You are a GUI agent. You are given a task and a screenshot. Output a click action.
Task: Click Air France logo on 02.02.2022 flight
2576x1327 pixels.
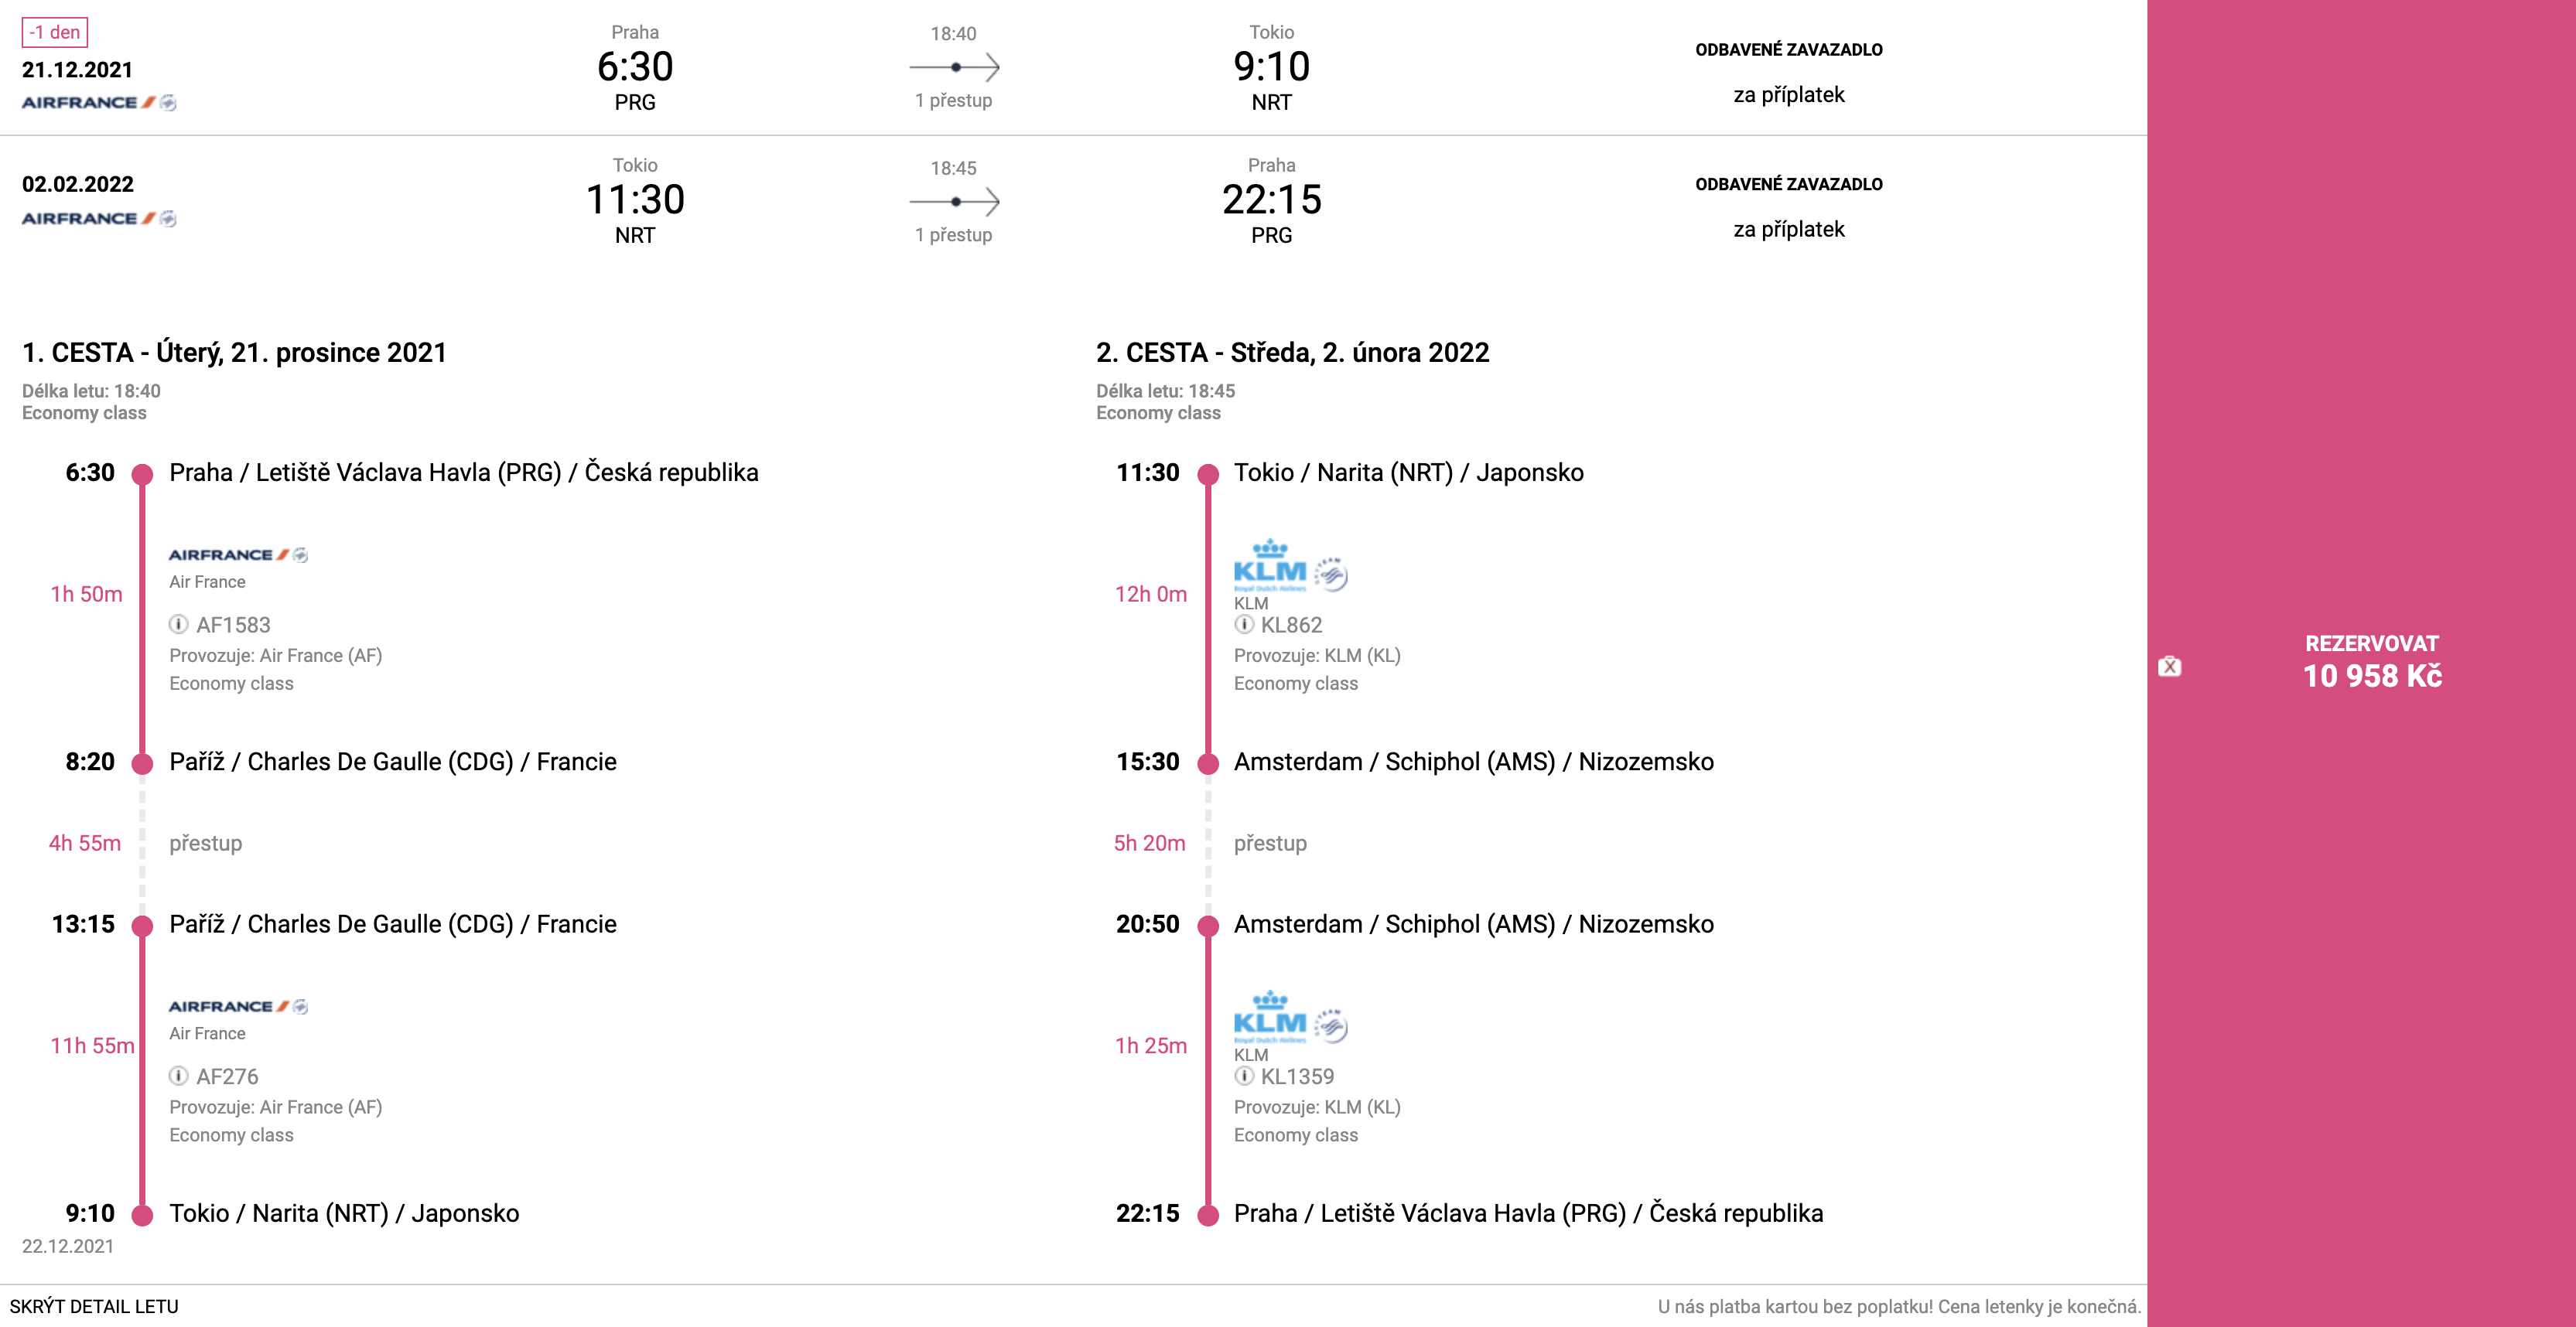(x=99, y=218)
